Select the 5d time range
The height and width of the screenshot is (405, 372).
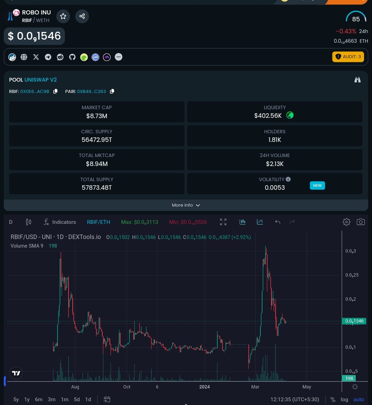point(76,399)
